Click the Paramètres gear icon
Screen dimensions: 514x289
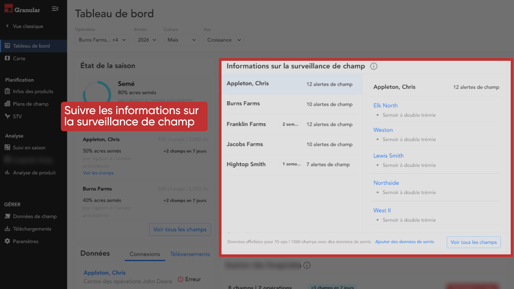(7, 241)
